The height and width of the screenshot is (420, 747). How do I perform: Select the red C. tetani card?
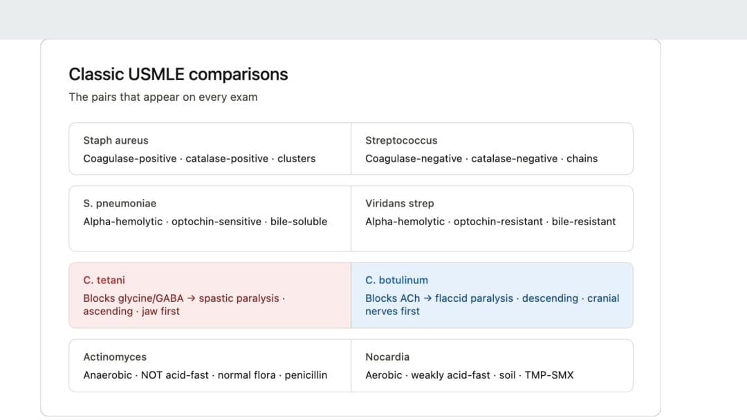[x=210, y=296]
